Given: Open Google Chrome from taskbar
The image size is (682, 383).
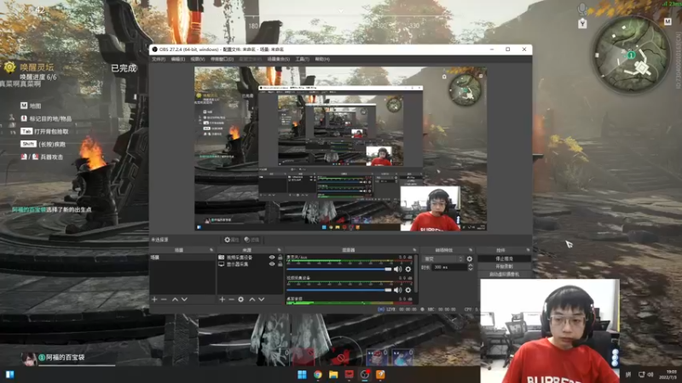Looking at the screenshot, I should coord(317,374).
